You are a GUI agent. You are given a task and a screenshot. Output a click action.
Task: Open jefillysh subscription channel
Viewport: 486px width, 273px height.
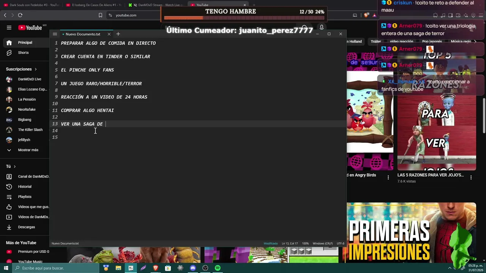[x=25, y=140]
